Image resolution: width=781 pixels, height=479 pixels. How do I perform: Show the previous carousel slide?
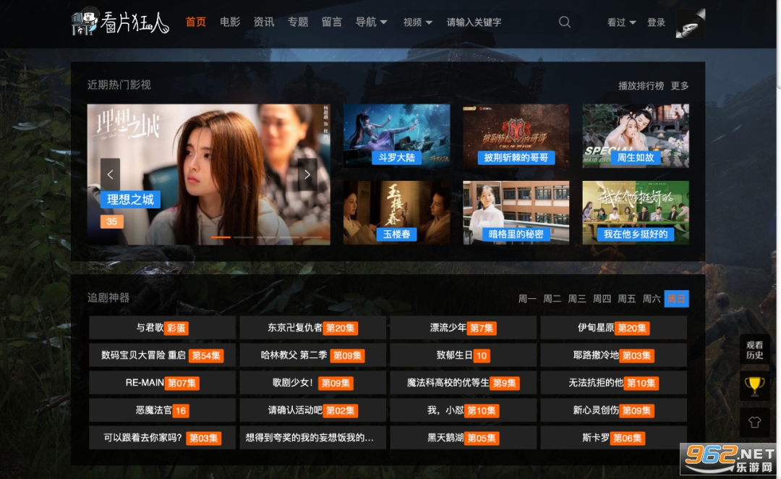[110, 174]
